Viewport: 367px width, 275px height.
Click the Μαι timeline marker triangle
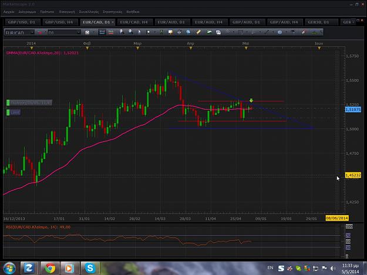click(x=246, y=48)
